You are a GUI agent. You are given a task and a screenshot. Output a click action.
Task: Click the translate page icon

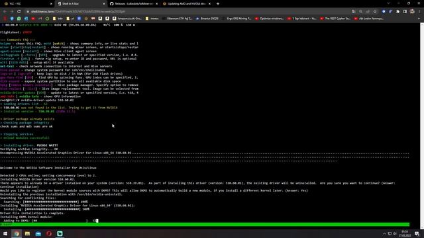pos(354,12)
